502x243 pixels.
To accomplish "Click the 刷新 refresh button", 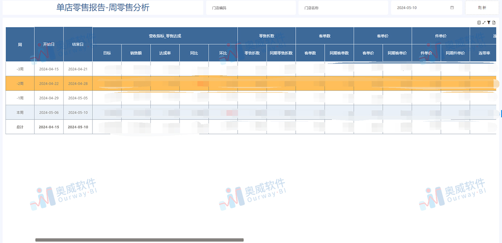I will point(482,8).
